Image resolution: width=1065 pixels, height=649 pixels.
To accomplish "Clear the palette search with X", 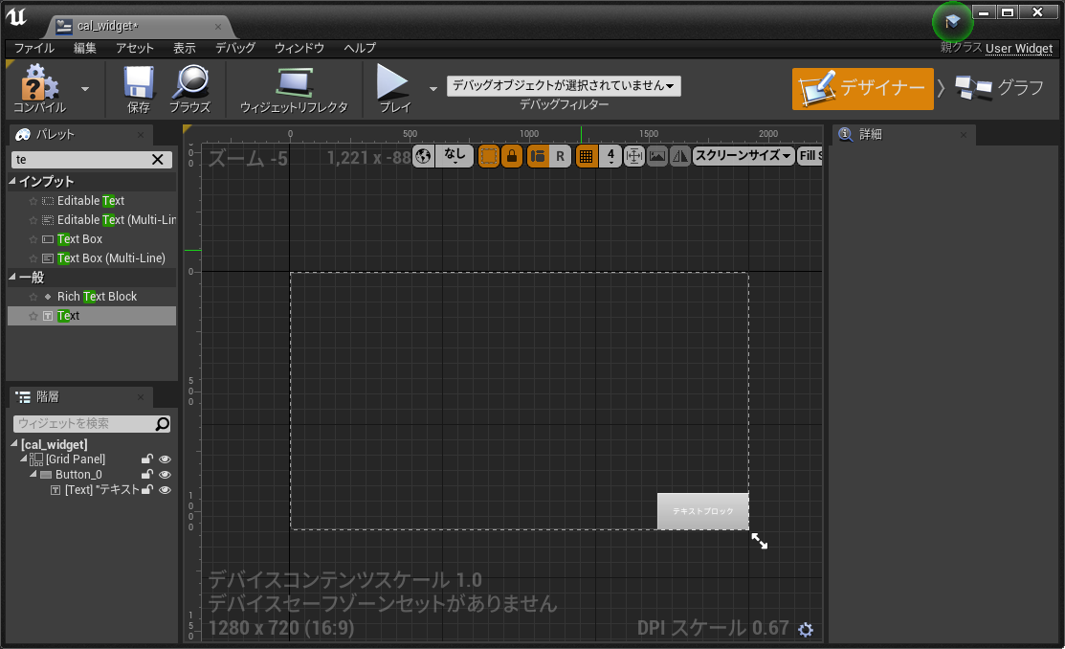I will click(158, 160).
